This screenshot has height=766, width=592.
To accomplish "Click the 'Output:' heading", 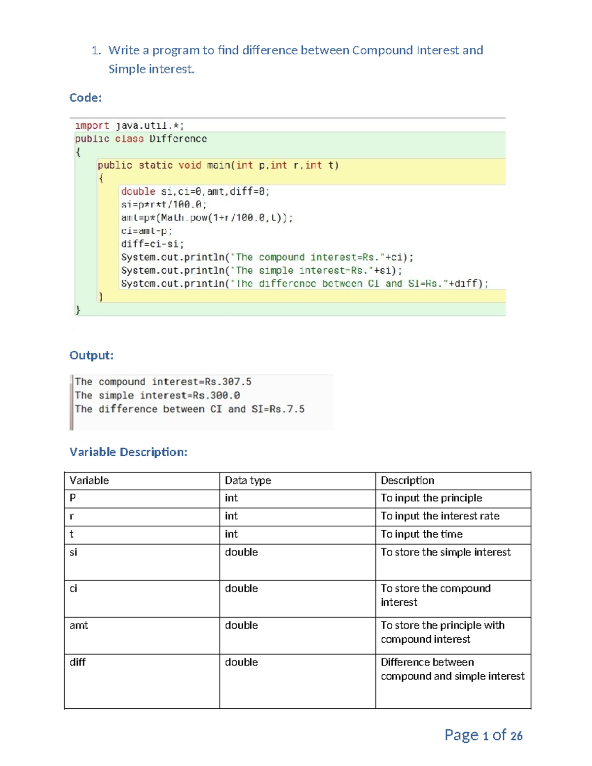I will point(91,355).
